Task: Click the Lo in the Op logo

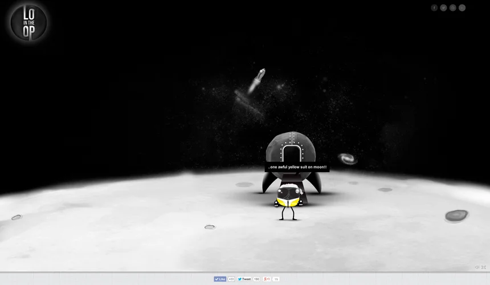Action: pyautogui.click(x=28, y=22)
